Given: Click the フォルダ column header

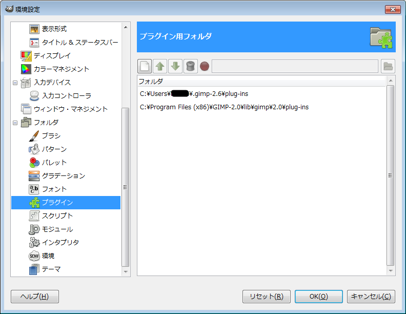Looking at the screenshot, I should (261, 82).
